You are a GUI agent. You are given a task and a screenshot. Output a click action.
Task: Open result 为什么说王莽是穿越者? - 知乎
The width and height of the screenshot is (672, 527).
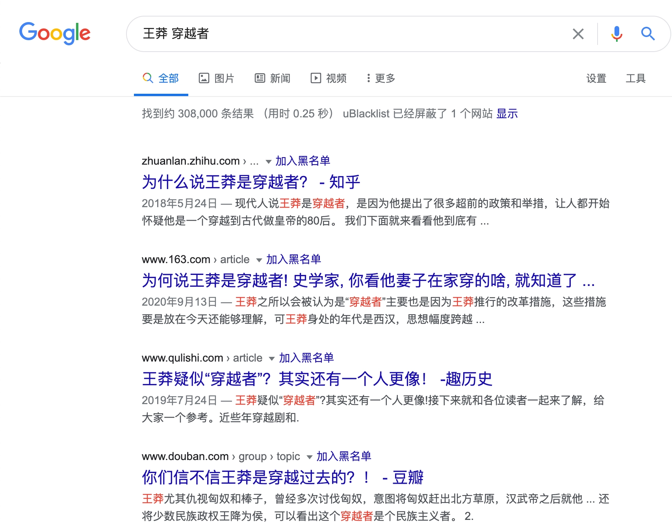pos(251,182)
